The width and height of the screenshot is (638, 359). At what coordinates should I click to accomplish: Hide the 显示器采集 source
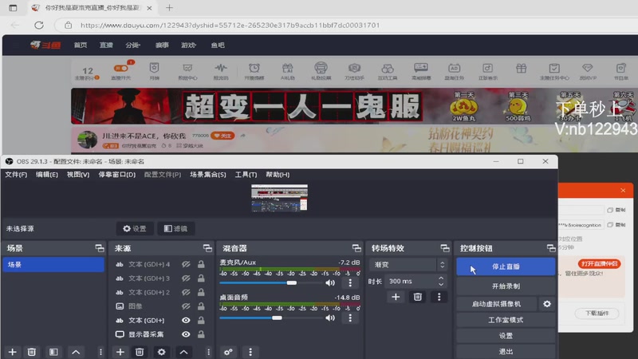[x=186, y=334]
